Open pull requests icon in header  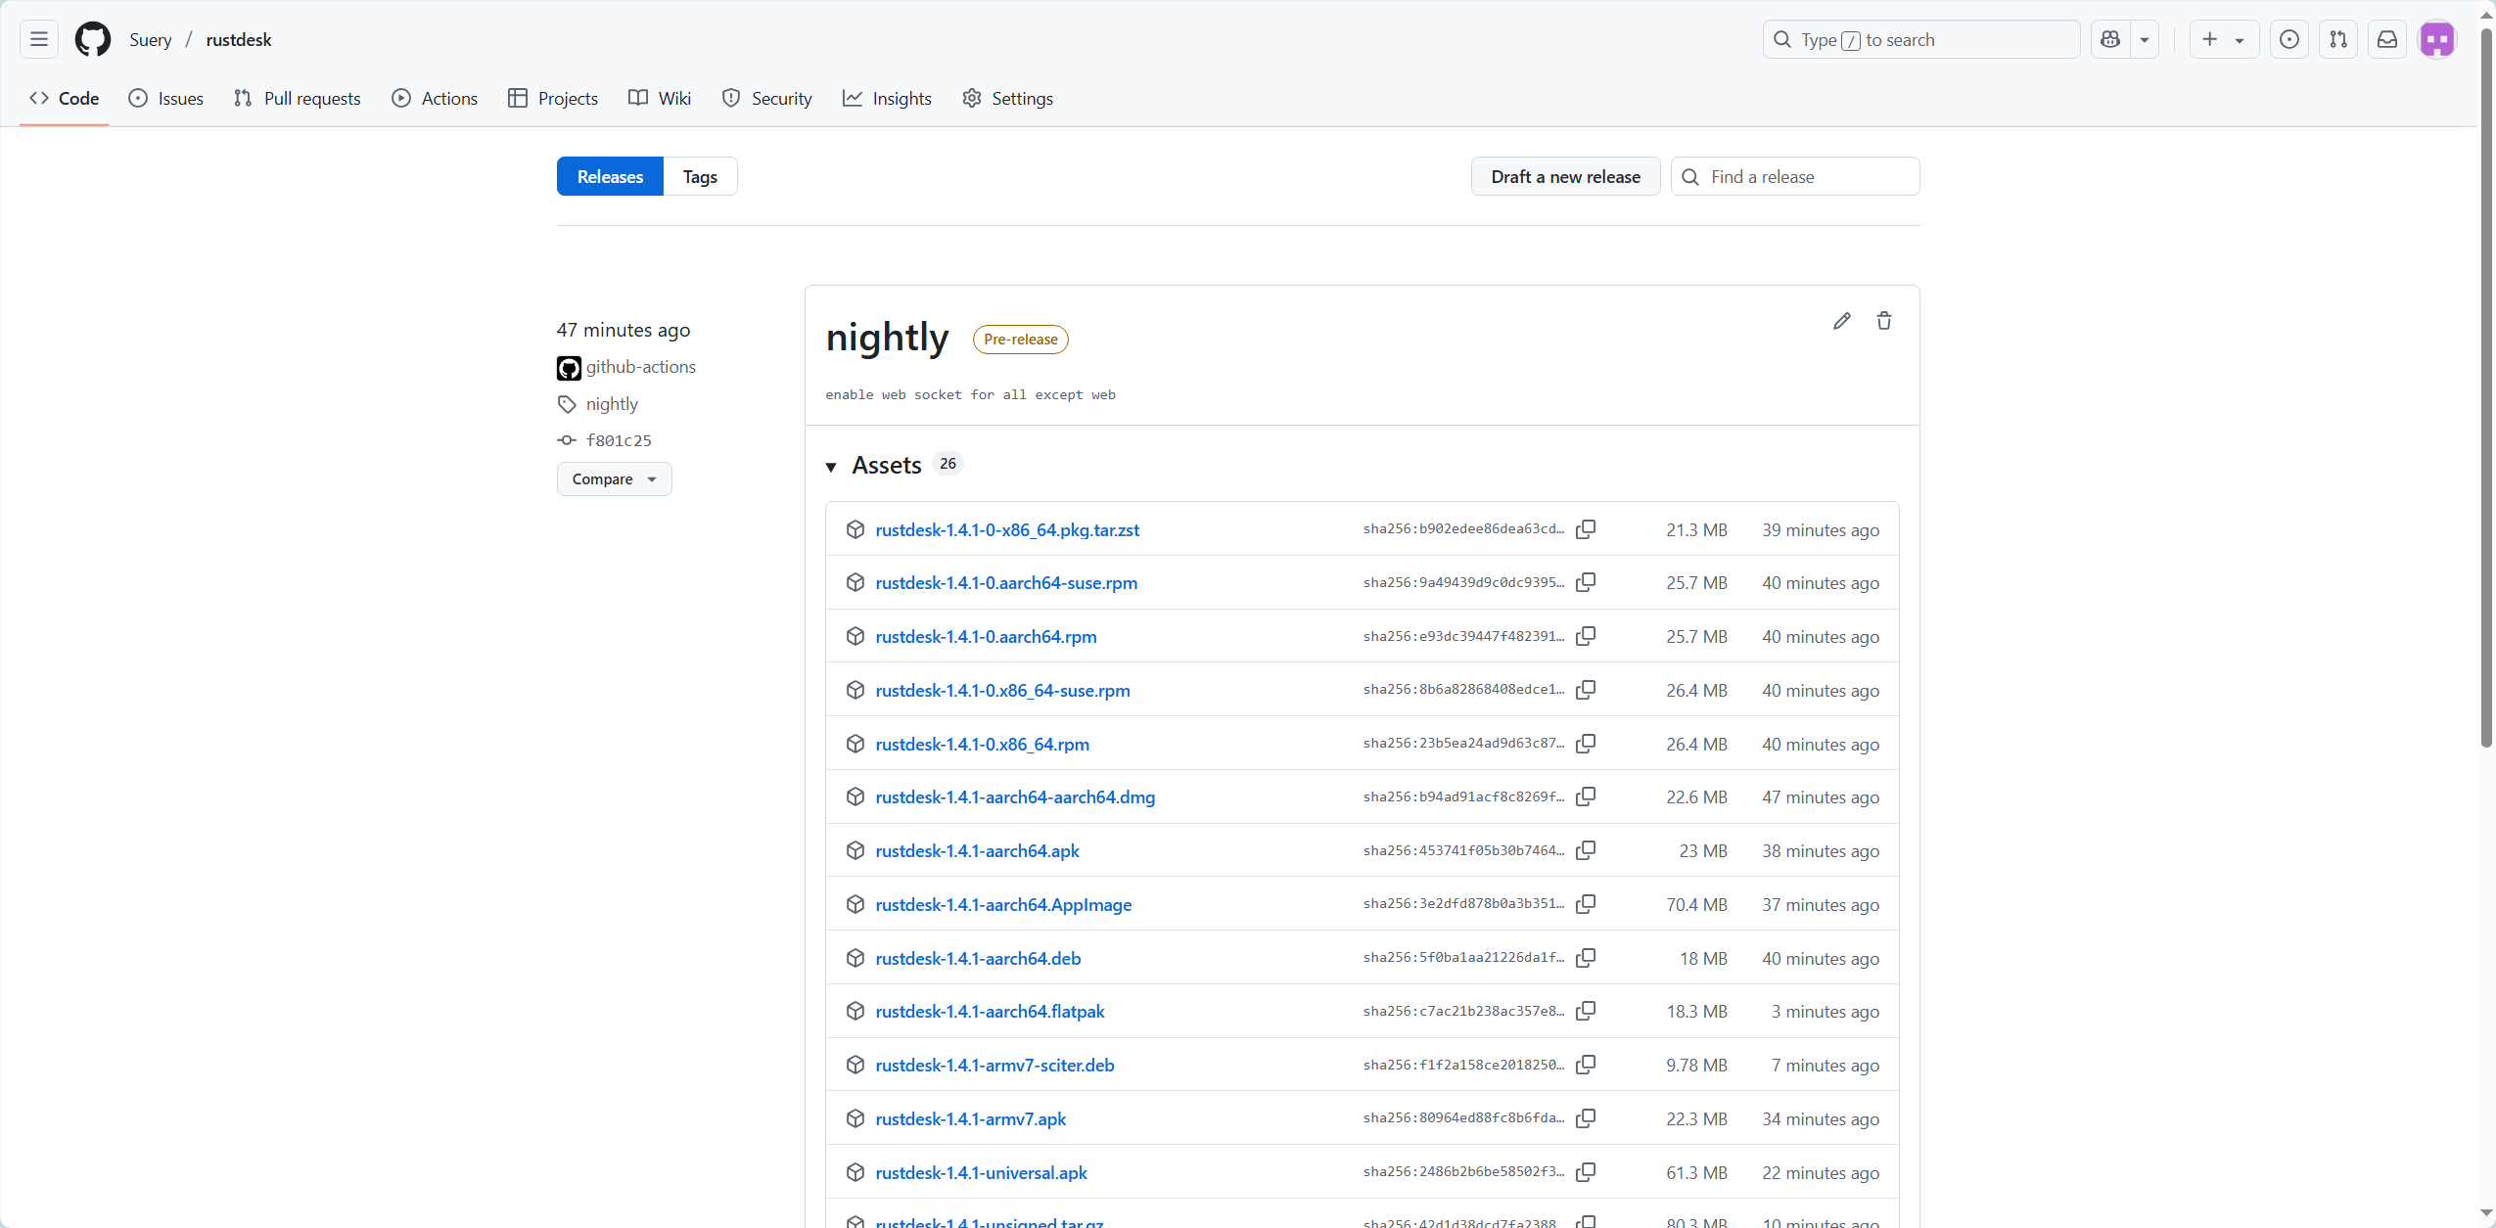click(2338, 39)
